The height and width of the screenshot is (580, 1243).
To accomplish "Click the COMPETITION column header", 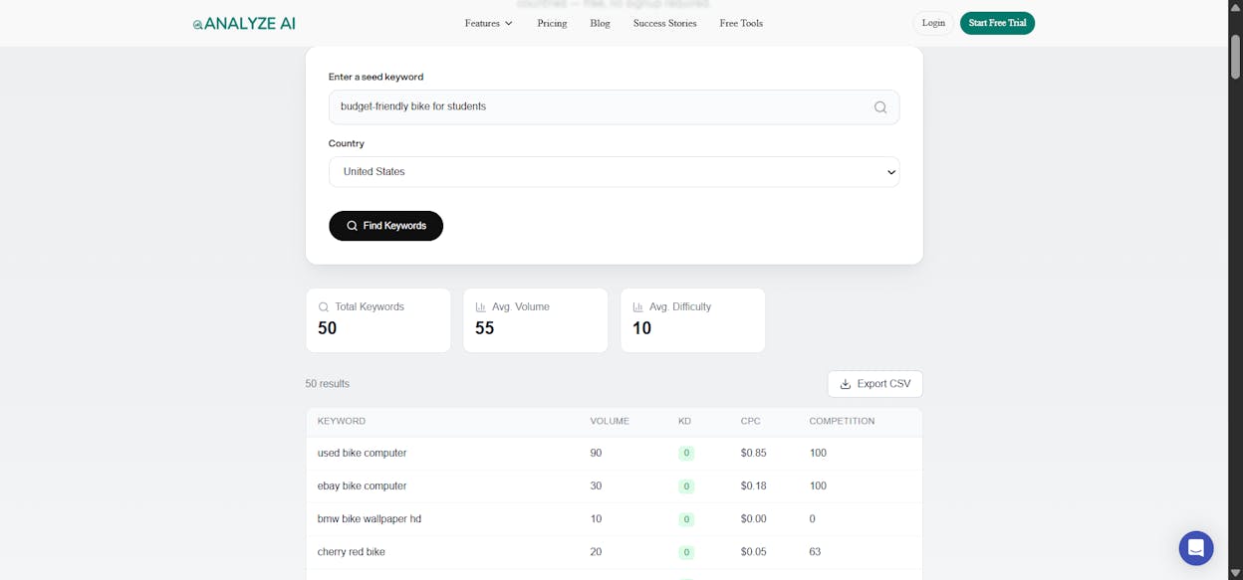I will [842, 421].
